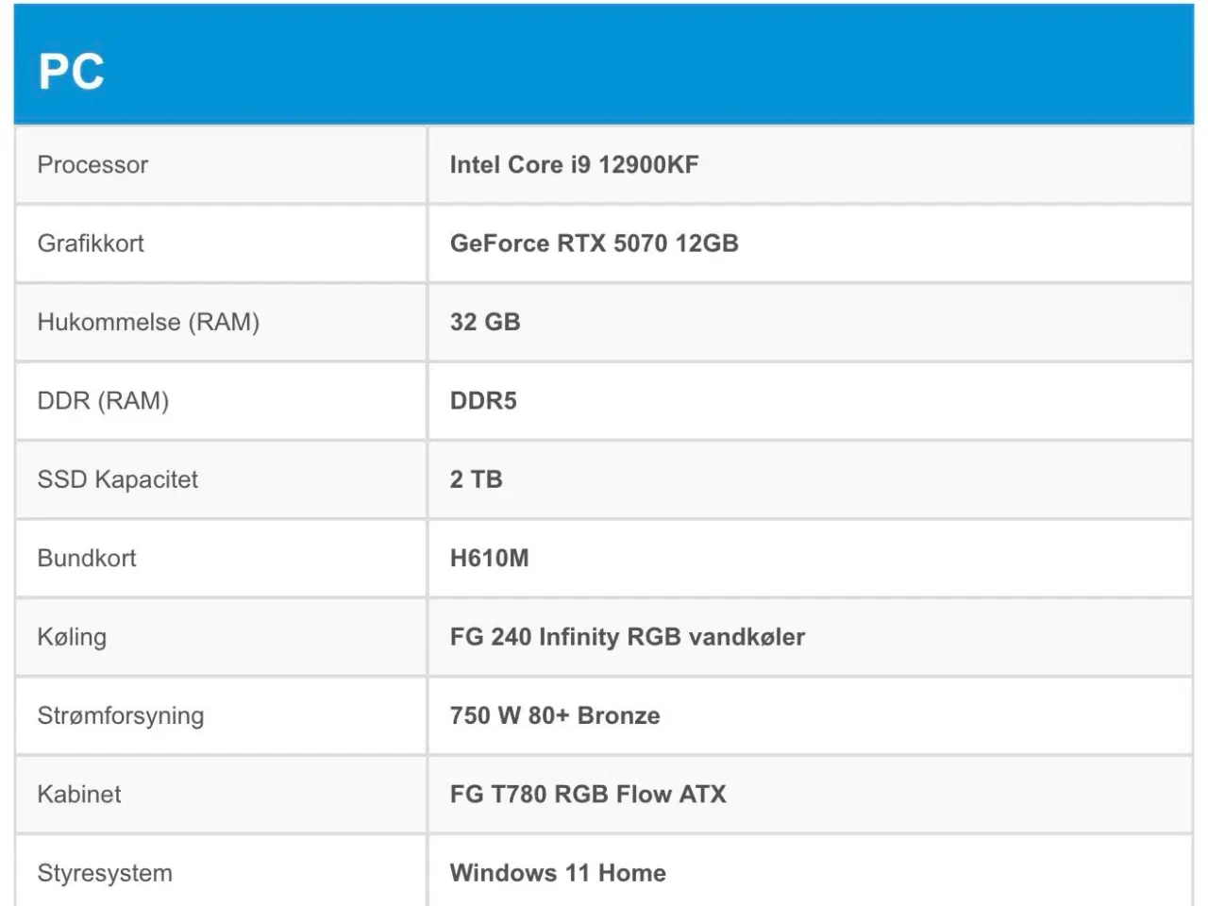
Task: Select the Intel Core i9 12900KF value
Action: point(574,165)
